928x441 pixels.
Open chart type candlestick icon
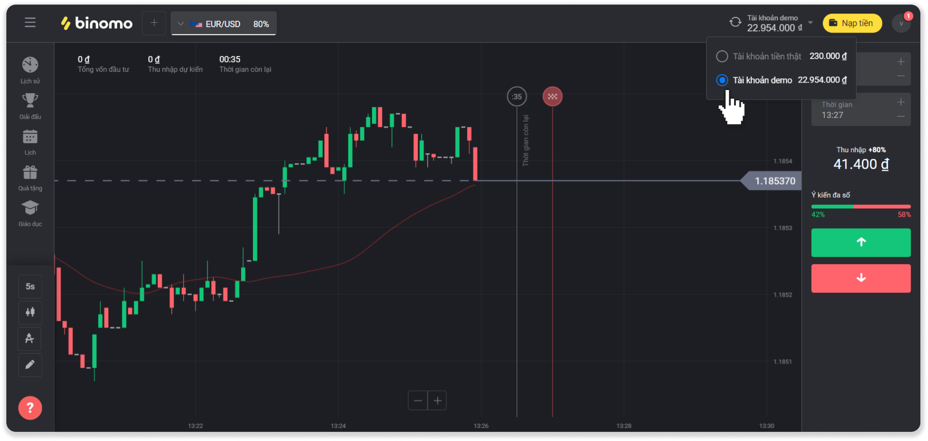click(30, 312)
